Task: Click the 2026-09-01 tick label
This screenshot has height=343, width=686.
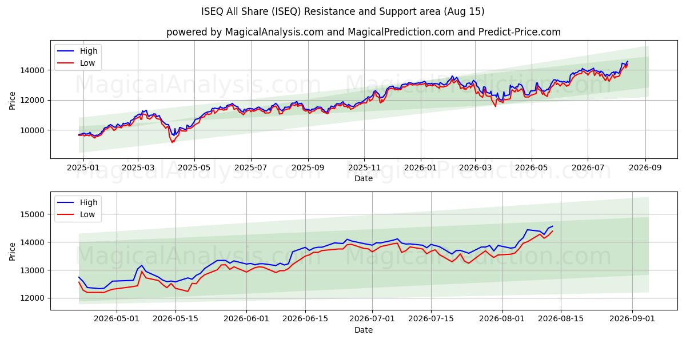Action: (632, 319)
